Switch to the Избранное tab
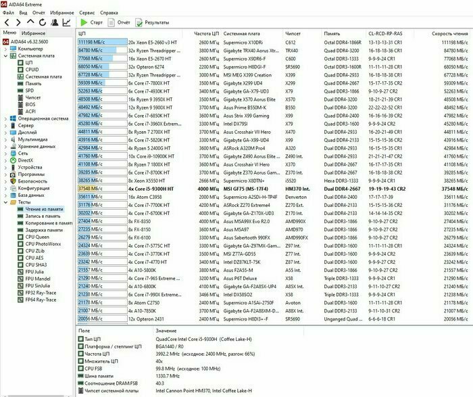Screen dimensions: 473x397 point(33,32)
